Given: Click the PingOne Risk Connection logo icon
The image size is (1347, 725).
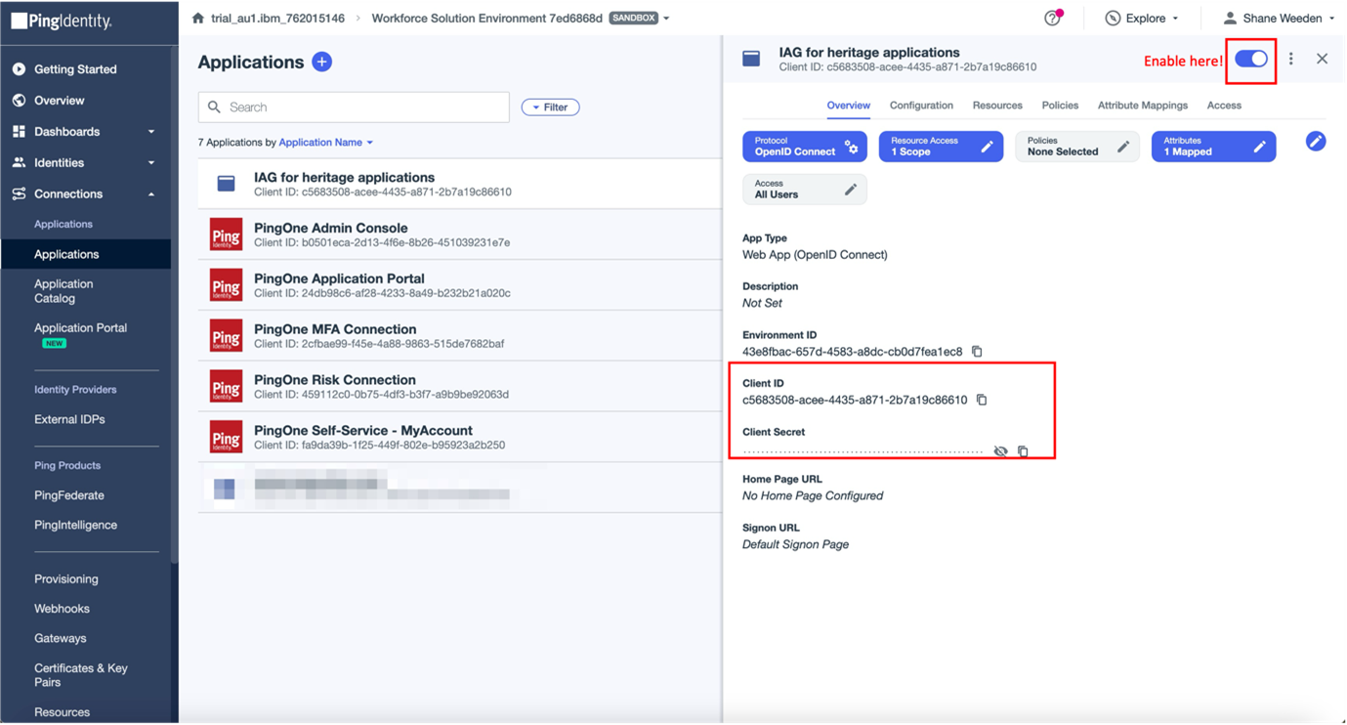Looking at the screenshot, I should [x=226, y=387].
